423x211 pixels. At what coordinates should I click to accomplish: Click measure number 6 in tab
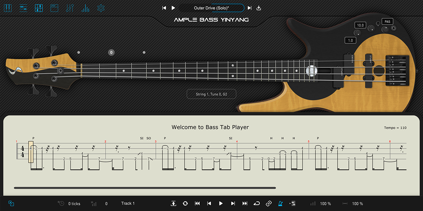(390, 141)
